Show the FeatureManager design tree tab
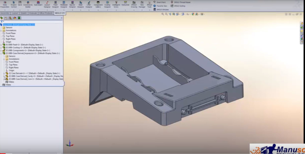This screenshot has height=154, width=305. click(x=1, y=18)
